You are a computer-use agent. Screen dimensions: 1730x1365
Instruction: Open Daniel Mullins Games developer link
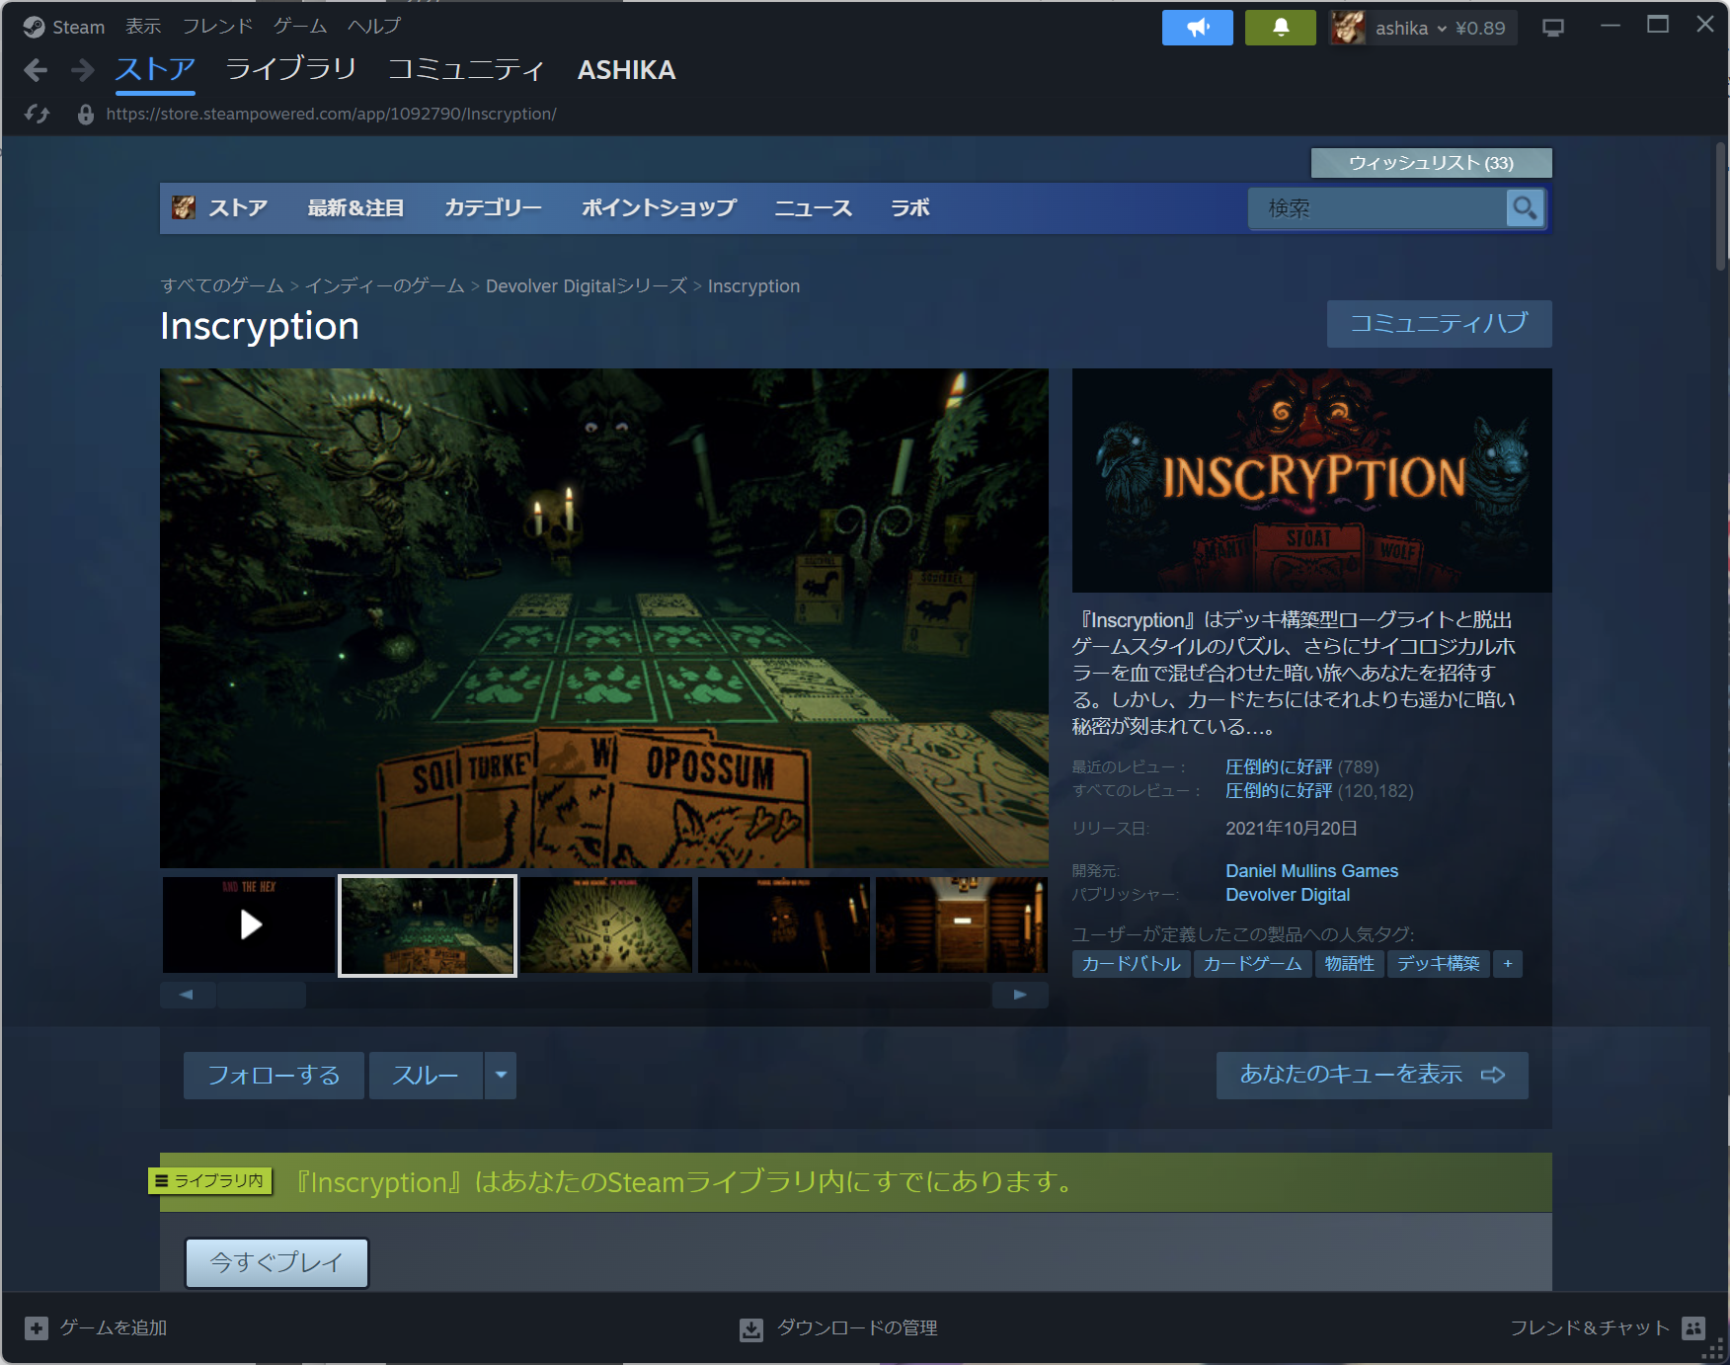(1311, 871)
